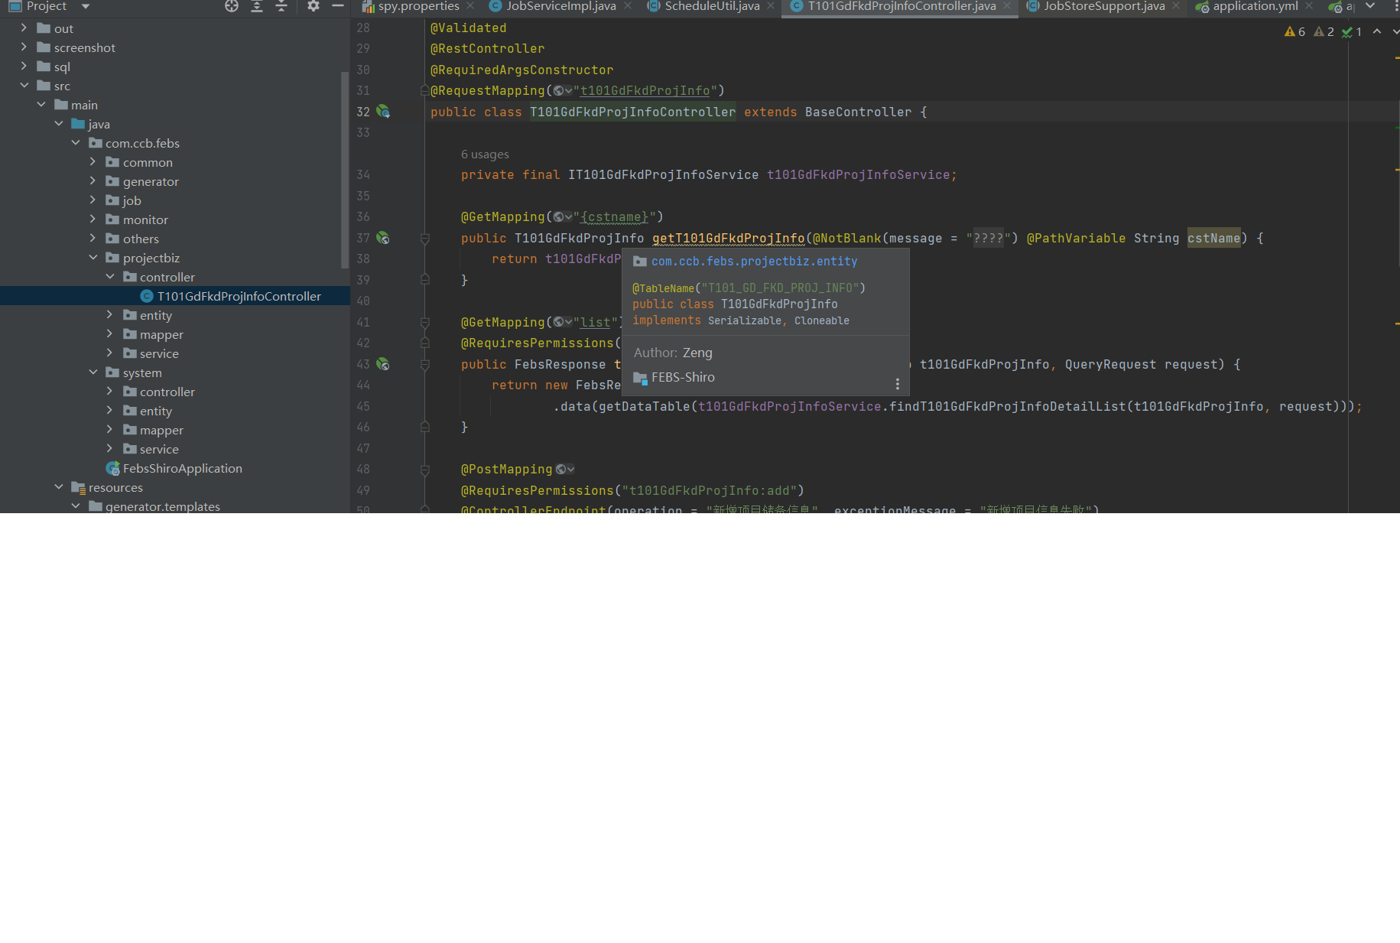Switch to the spy.properties tab
The image size is (1400, 943).
coord(418,6)
